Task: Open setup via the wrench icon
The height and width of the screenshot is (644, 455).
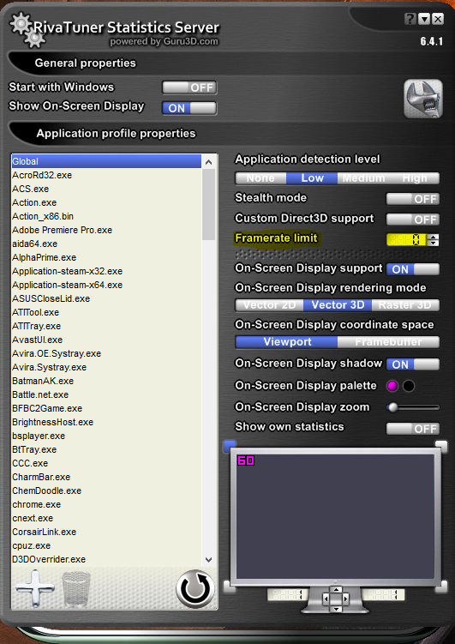Action: [x=423, y=99]
